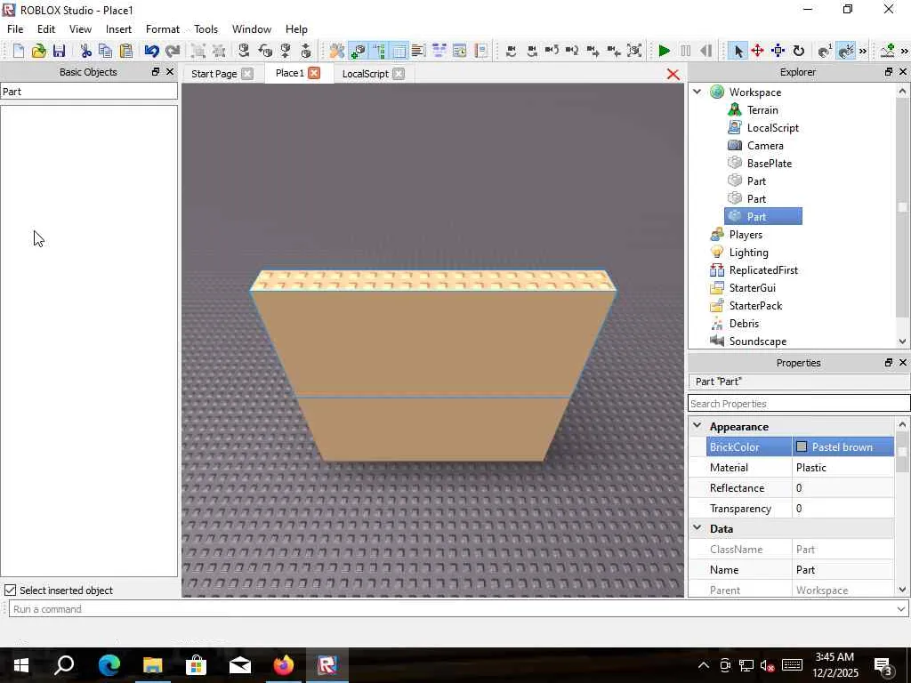Open the command bar history dropdown
Image resolution: width=911 pixels, height=683 pixels.
coord(900,608)
